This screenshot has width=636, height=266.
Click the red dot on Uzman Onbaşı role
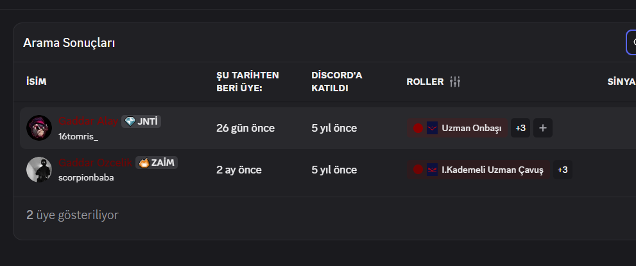(x=418, y=129)
